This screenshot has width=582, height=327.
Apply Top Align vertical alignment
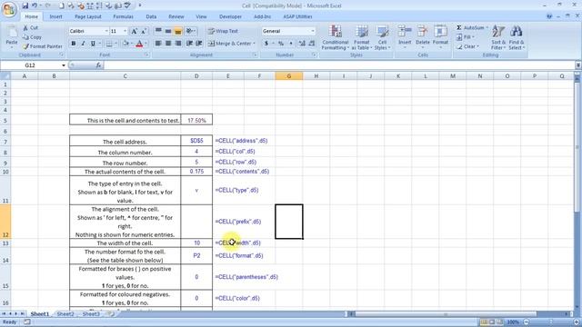coord(158,31)
